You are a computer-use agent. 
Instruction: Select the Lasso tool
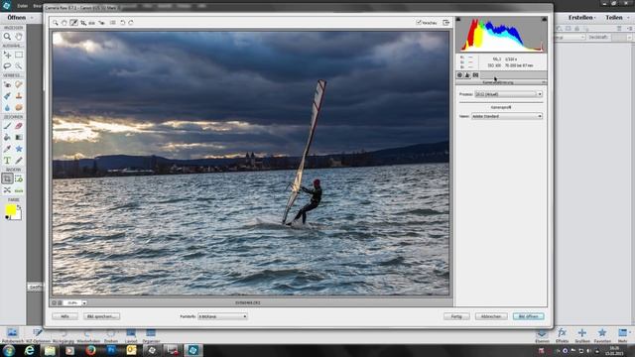coord(7,65)
